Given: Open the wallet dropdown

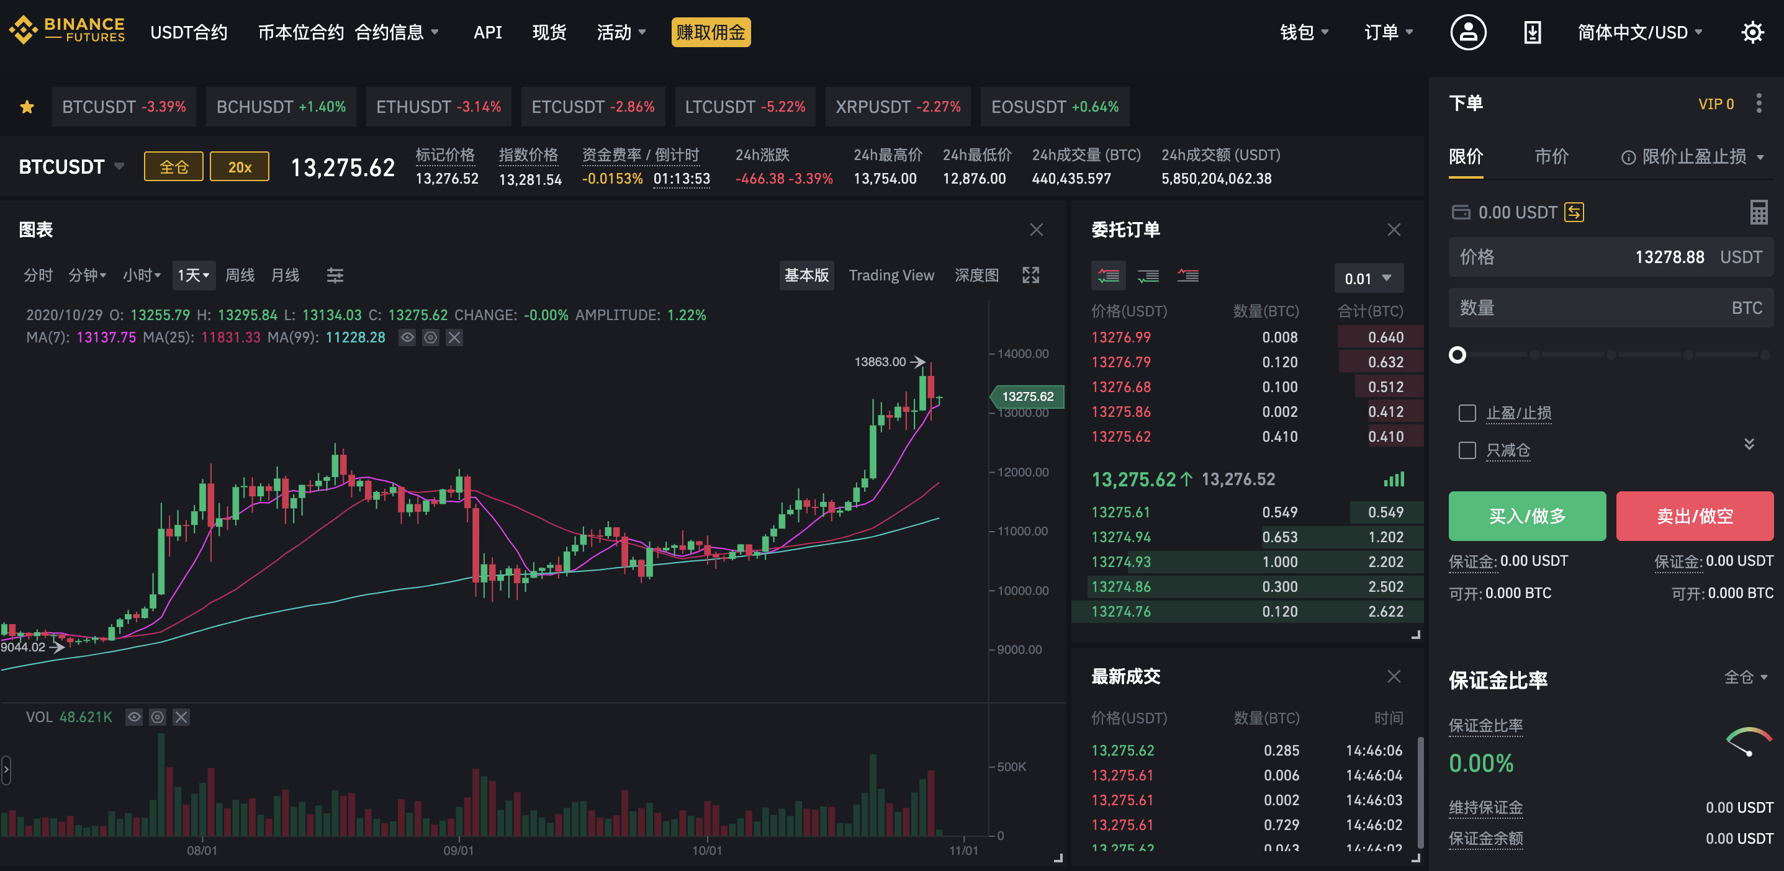Looking at the screenshot, I should [x=1304, y=32].
